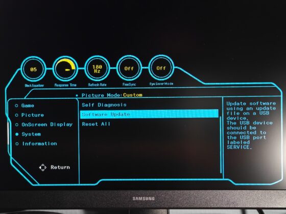286x214 pixels.
Task: Select the Picture radio bullet
Action: click(x=16, y=115)
